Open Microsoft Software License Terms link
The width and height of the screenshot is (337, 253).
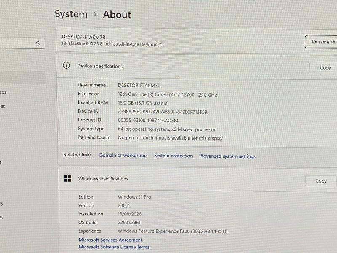click(x=114, y=247)
